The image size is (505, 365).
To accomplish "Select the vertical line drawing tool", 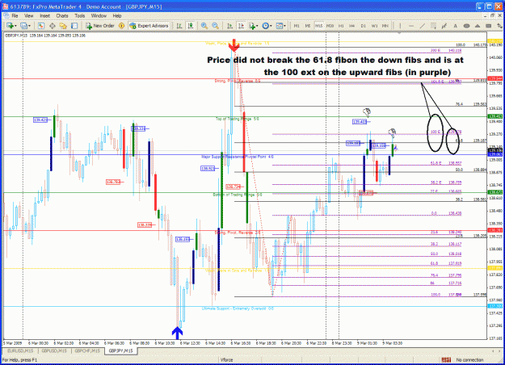I will (400, 26).
